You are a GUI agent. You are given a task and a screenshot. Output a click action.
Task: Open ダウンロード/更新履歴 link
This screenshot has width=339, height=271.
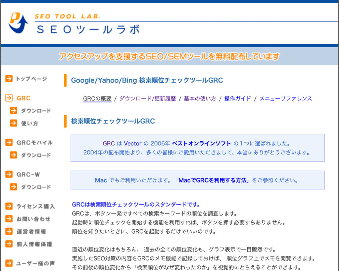point(148,98)
